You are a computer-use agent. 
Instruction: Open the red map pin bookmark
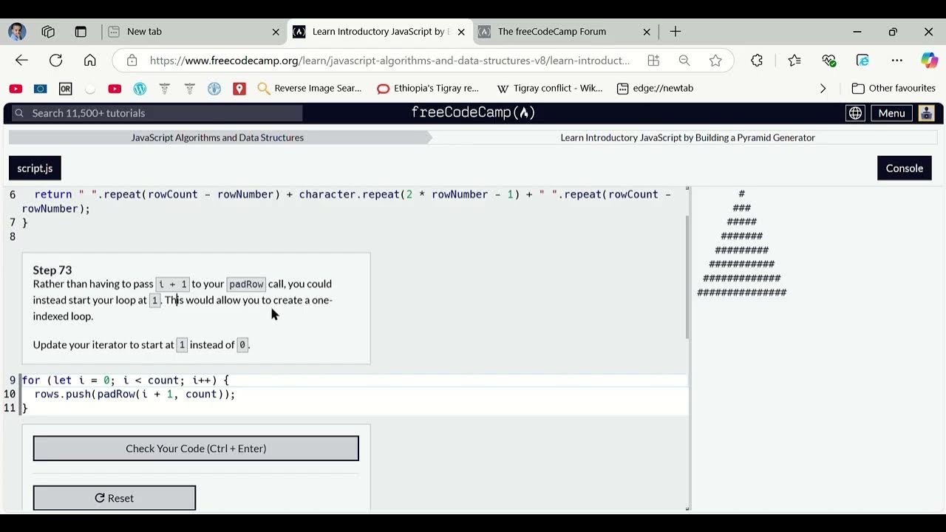pos(239,89)
